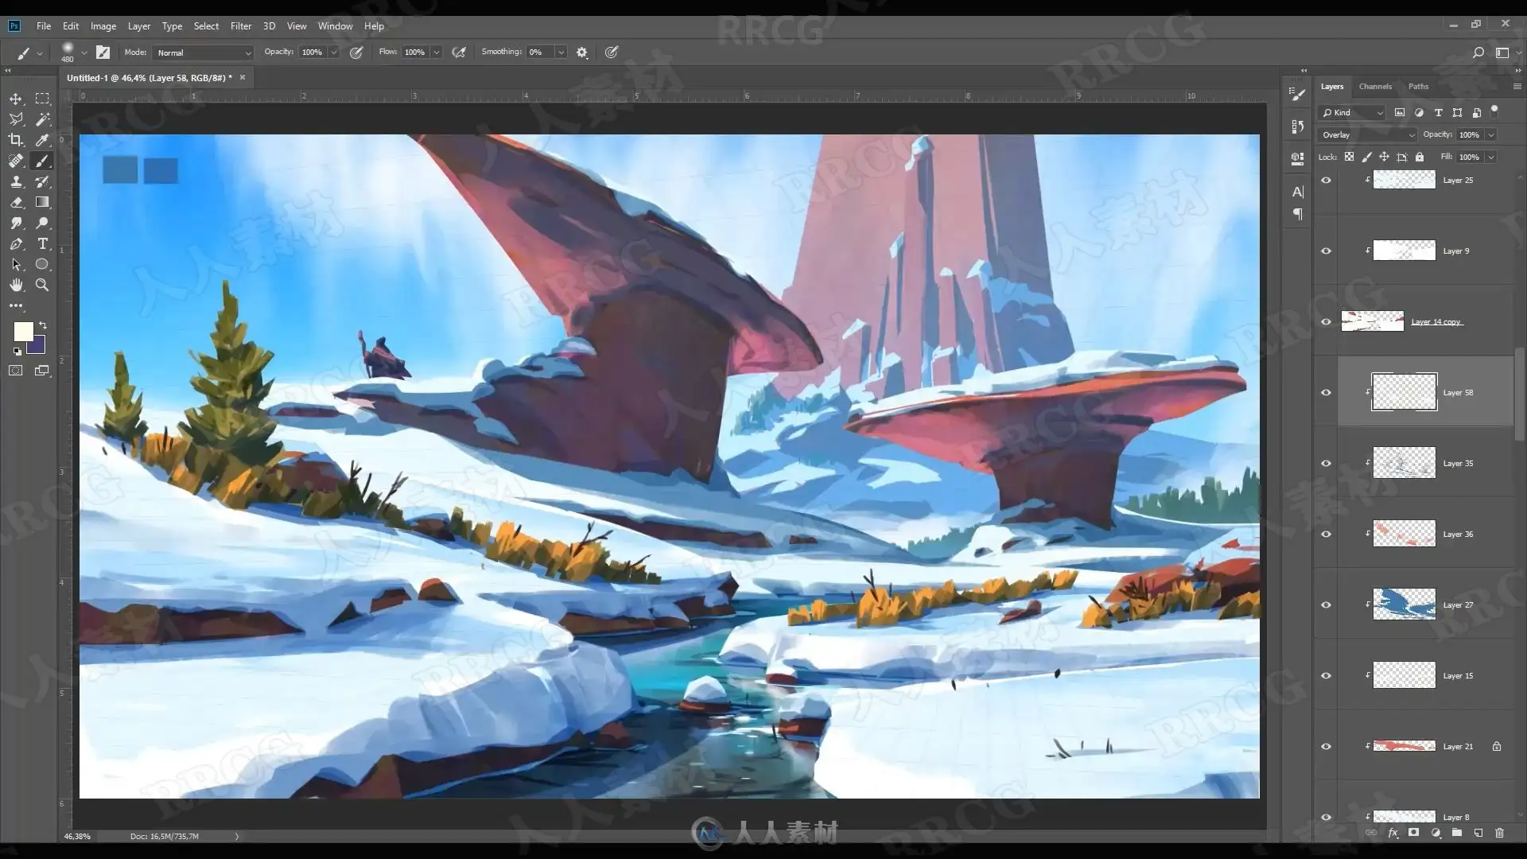This screenshot has width=1527, height=859.
Task: Click the Layers panel vertical scrollbar
Action: pyautogui.click(x=1519, y=394)
